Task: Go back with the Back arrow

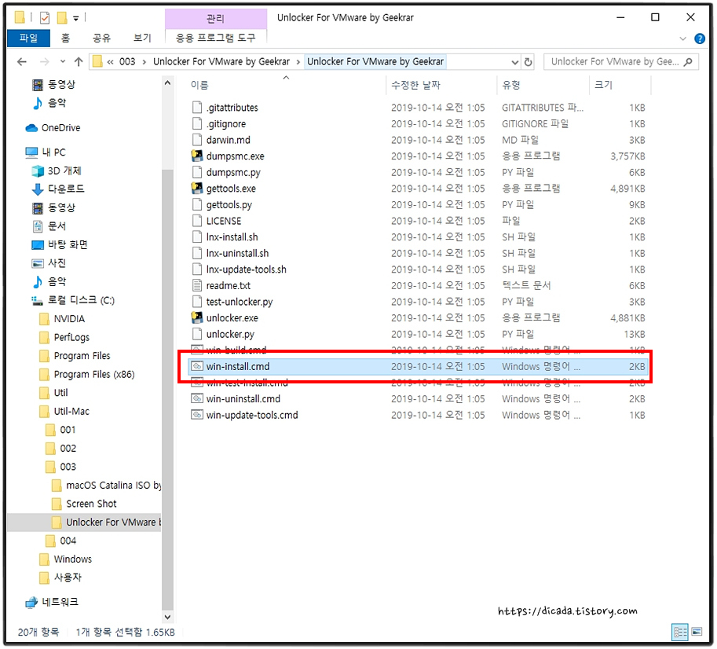Action: point(21,62)
